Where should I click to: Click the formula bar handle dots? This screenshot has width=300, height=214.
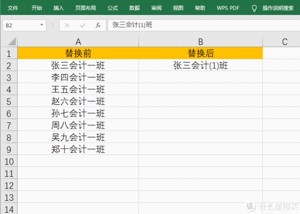[52, 25]
